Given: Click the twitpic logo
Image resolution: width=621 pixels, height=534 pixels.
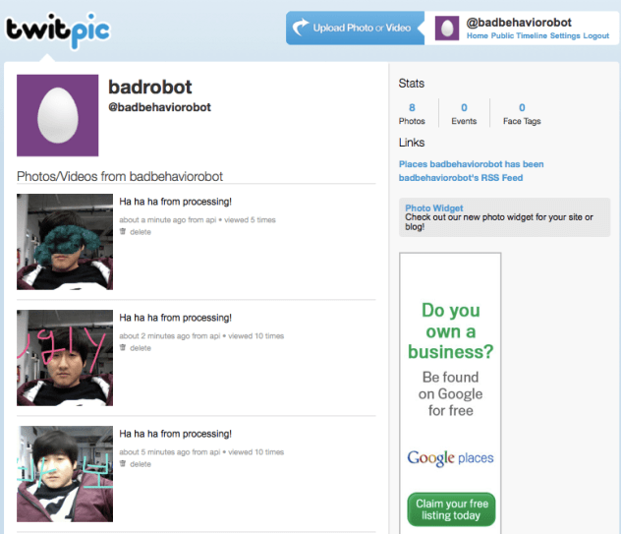Looking at the screenshot, I should (x=58, y=30).
